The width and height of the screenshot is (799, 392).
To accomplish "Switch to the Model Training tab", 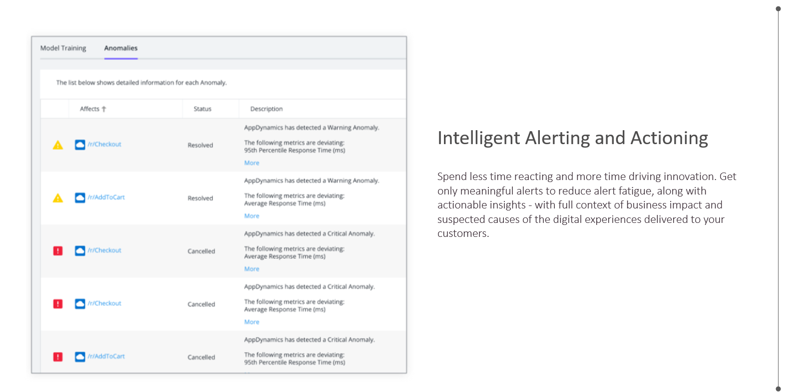I will [63, 48].
